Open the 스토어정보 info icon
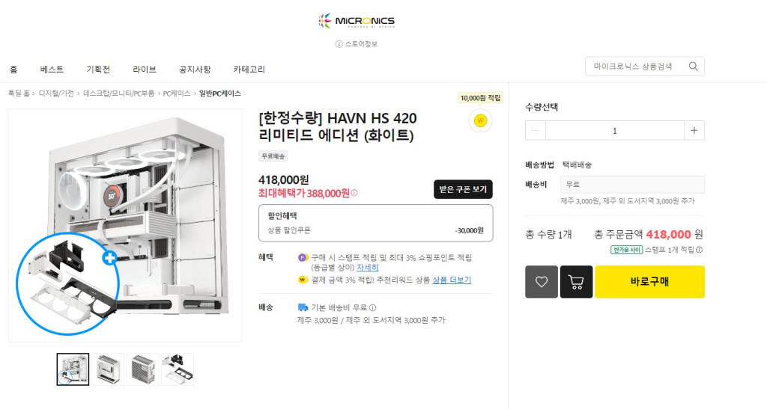 pos(339,44)
